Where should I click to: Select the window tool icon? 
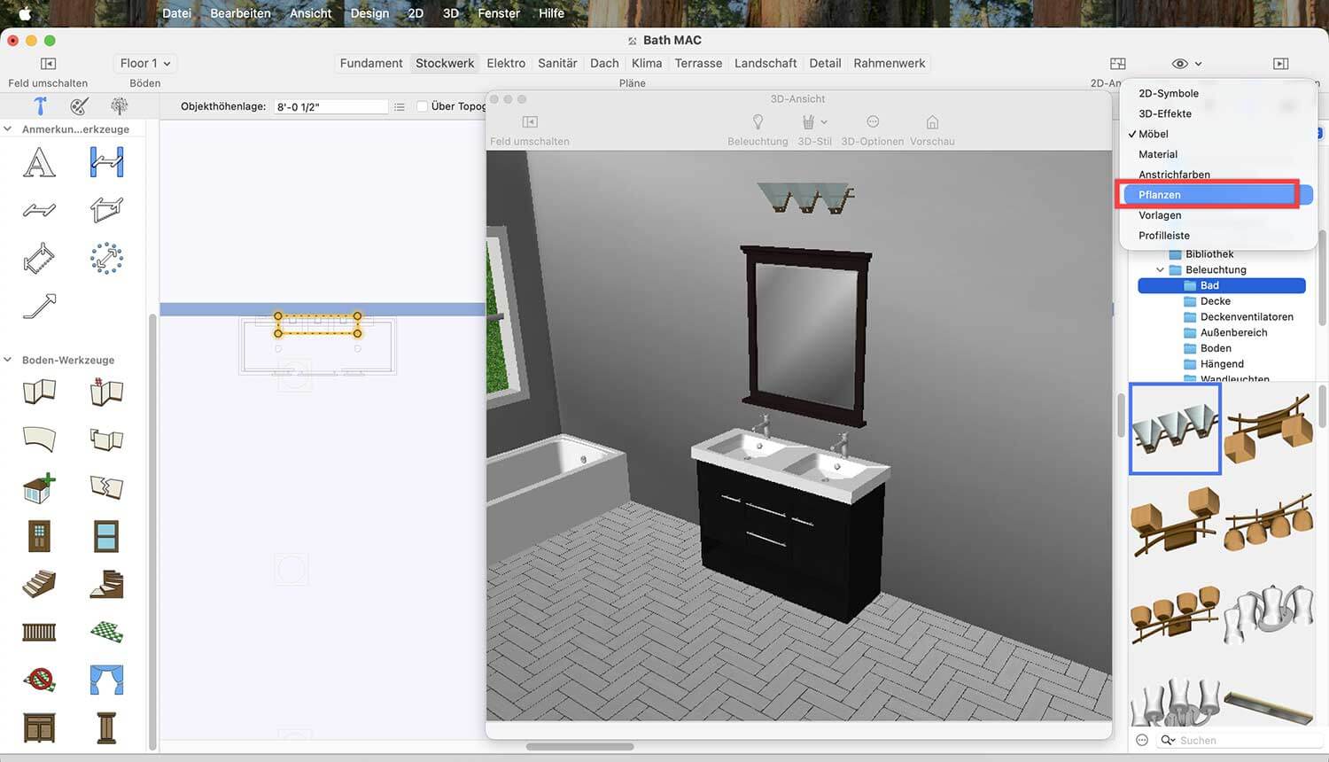(x=106, y=536)
